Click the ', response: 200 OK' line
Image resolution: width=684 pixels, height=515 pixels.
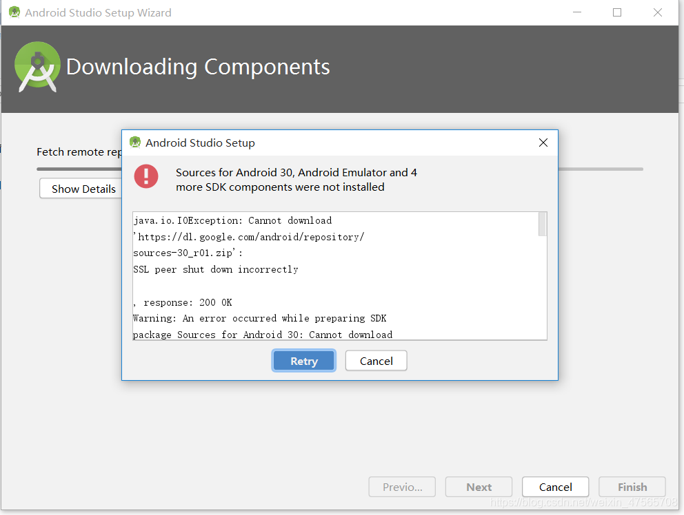coord(182,302)
